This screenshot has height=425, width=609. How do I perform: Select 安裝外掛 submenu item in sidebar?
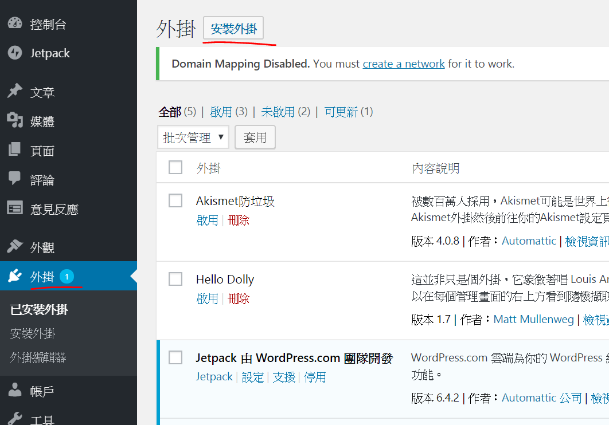pyautogui.click(x=33, y=333)
